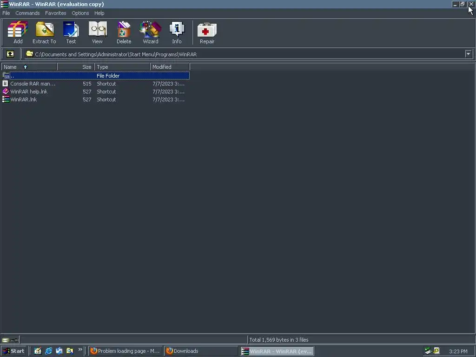Launch the Wizard tool
The width and height of the screenshot is (476, 357).
coord(151,32)
